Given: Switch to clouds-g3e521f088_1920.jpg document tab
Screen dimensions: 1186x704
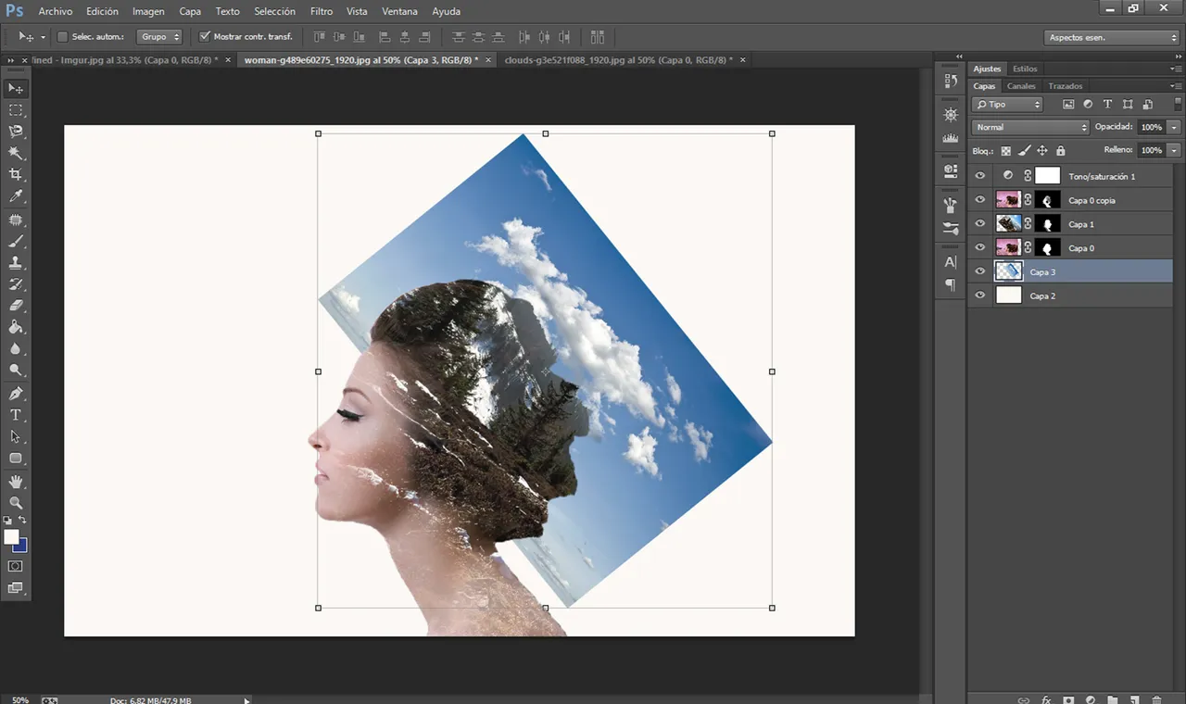Looking at the screenshot, I should (x=618, y=59).
